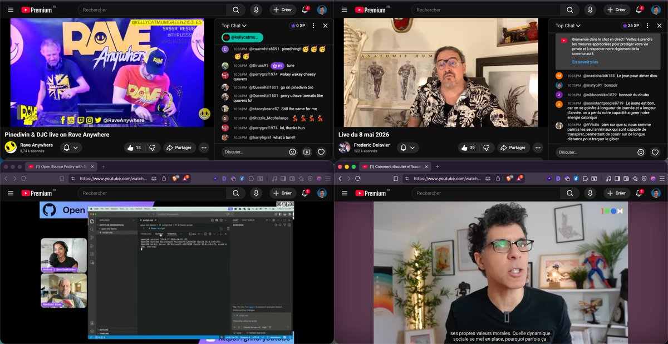
Task: Expand notification bell dropdown for Frederic Delavier channel
Action: (408, 148)
